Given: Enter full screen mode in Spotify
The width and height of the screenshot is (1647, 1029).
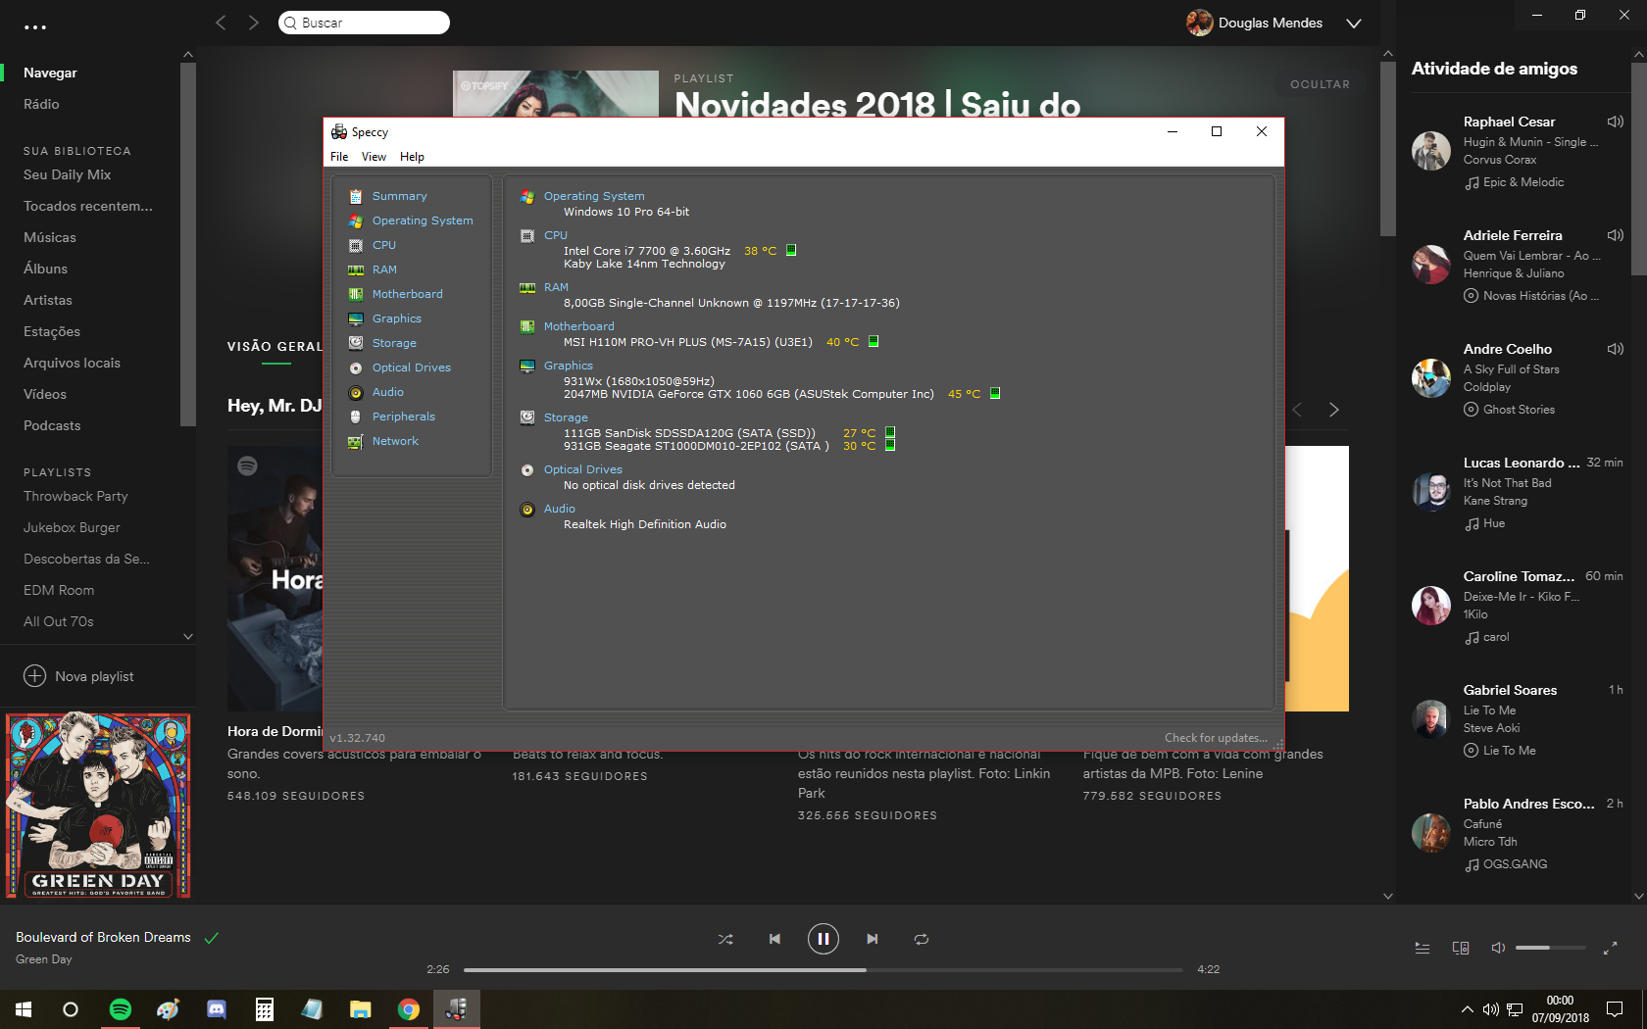Looking at the screenshot, I should click(x=1610, y=948).
